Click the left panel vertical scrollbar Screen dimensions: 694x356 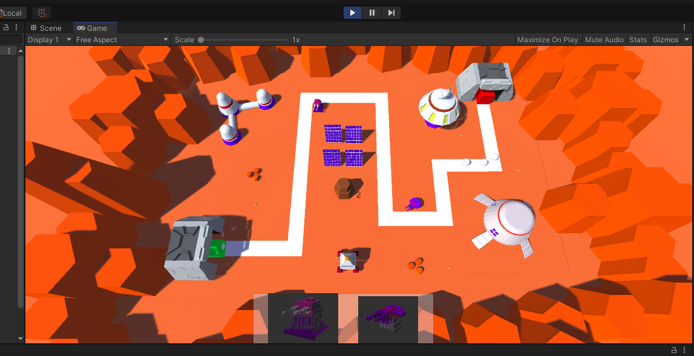click(21, 181)
